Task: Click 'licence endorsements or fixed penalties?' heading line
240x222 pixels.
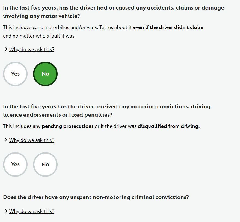Action: [x=58, y=115]
